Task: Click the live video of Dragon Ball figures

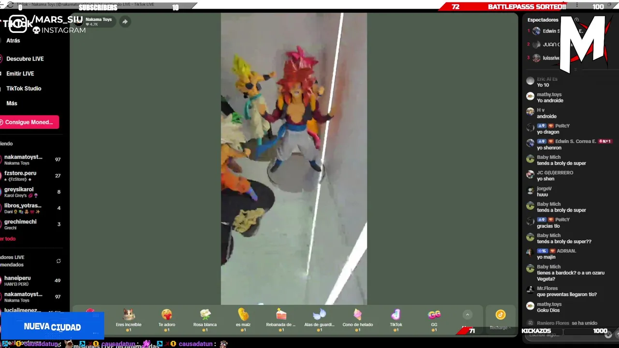Action: point(294,159)
